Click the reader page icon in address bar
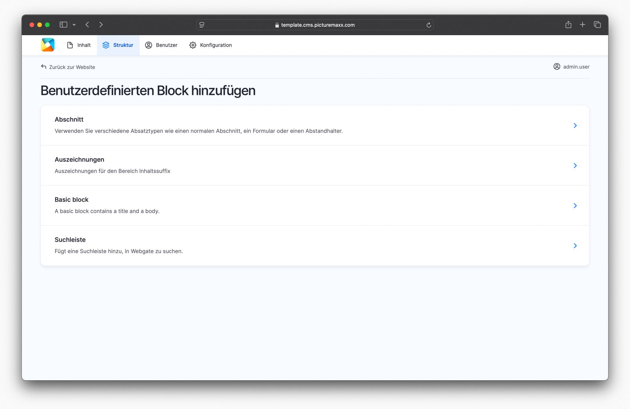Screen dimensions: 630x409 pos(202,25)
